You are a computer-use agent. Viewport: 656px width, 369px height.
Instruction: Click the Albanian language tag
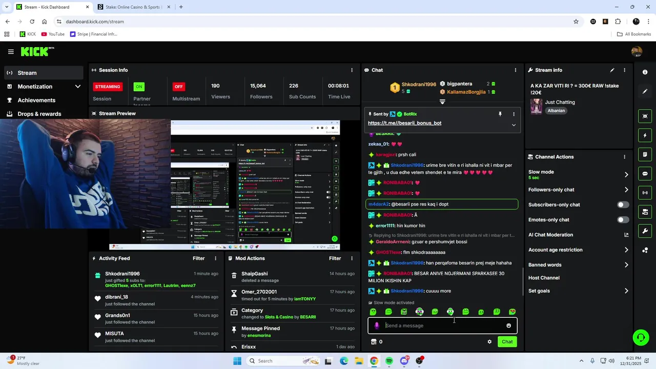[x=556, y=111]
